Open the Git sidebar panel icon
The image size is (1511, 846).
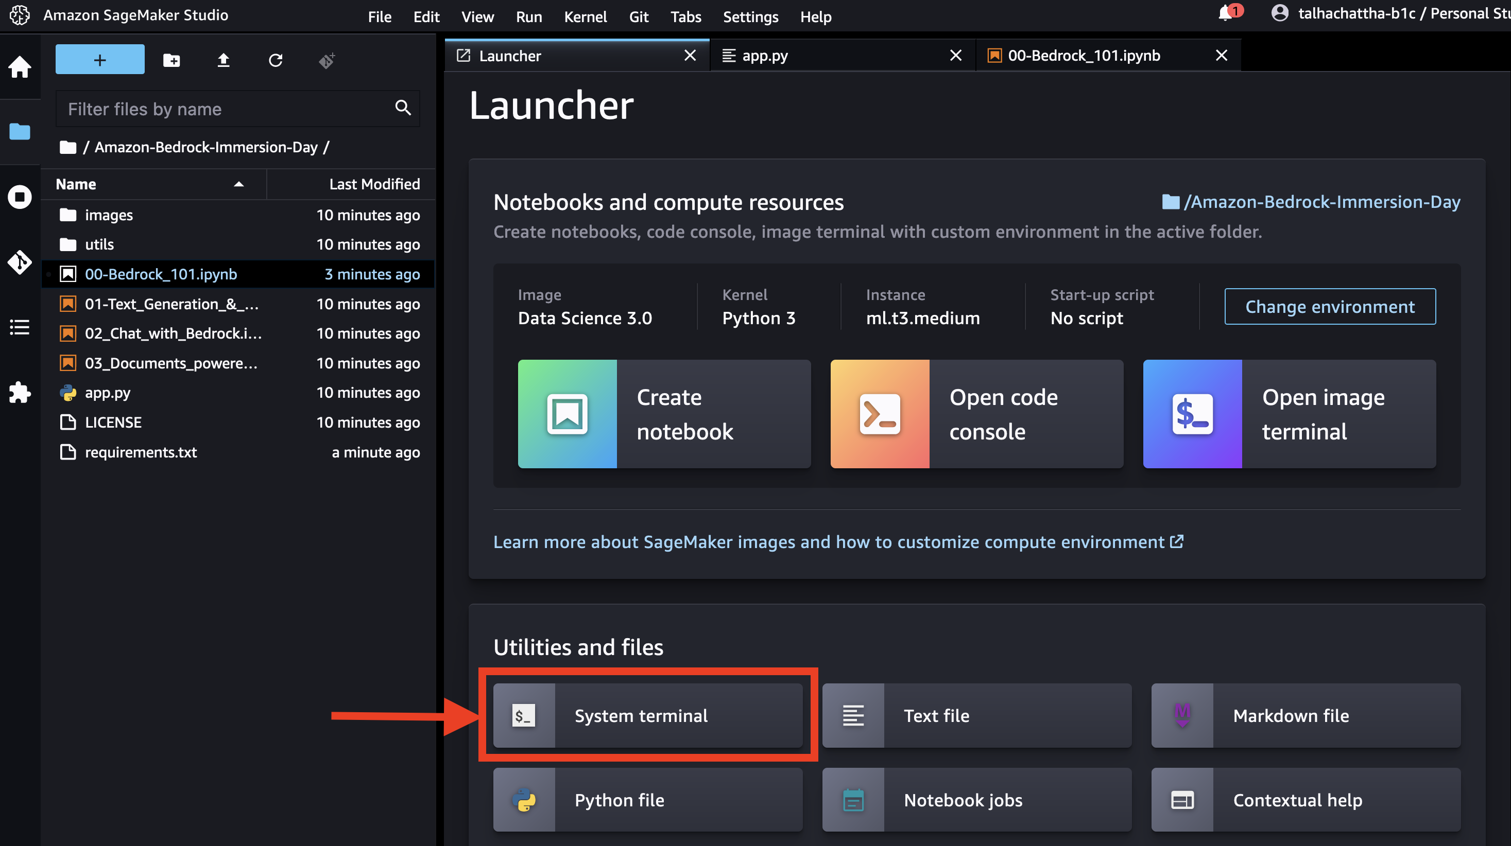click(20, 262)
